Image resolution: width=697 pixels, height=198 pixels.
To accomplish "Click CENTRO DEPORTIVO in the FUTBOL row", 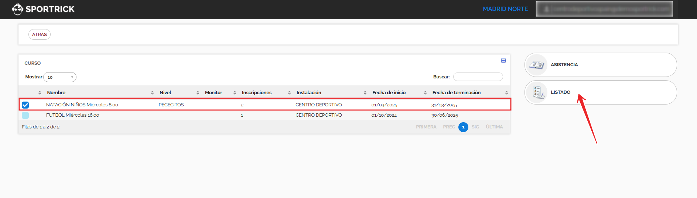I will 319,115.
